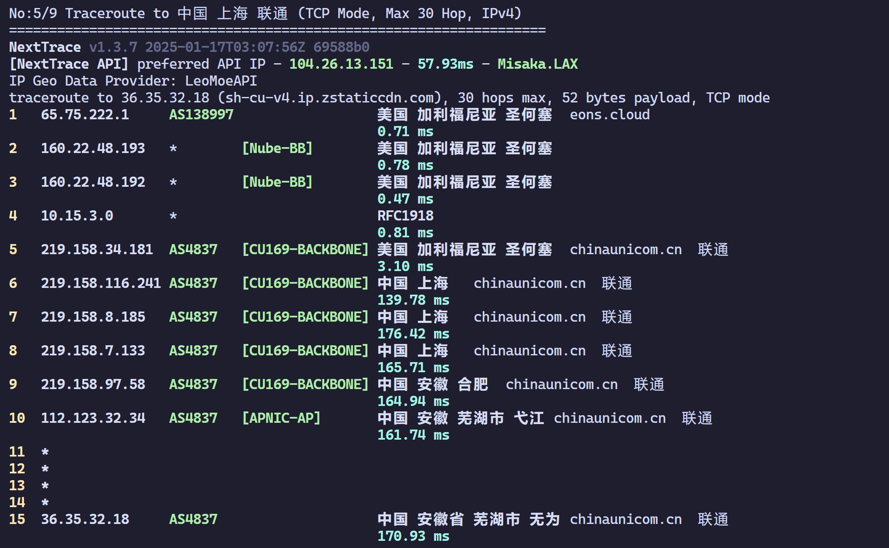Click the asterisk on hop 12
The height and width of the screenshot is (548, 889).
tap(45, 469)
